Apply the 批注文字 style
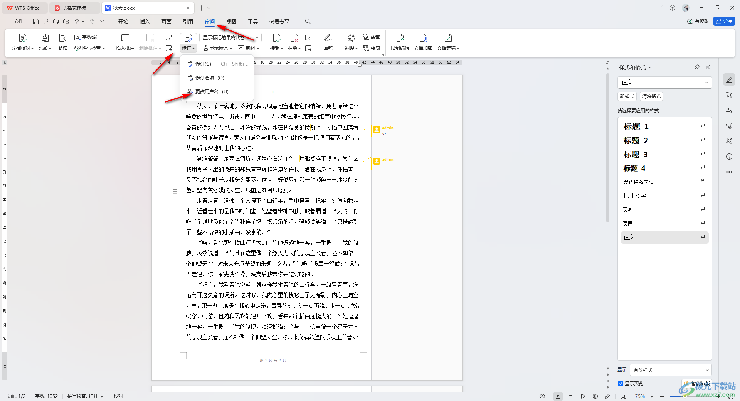 (x=664, y=196)
